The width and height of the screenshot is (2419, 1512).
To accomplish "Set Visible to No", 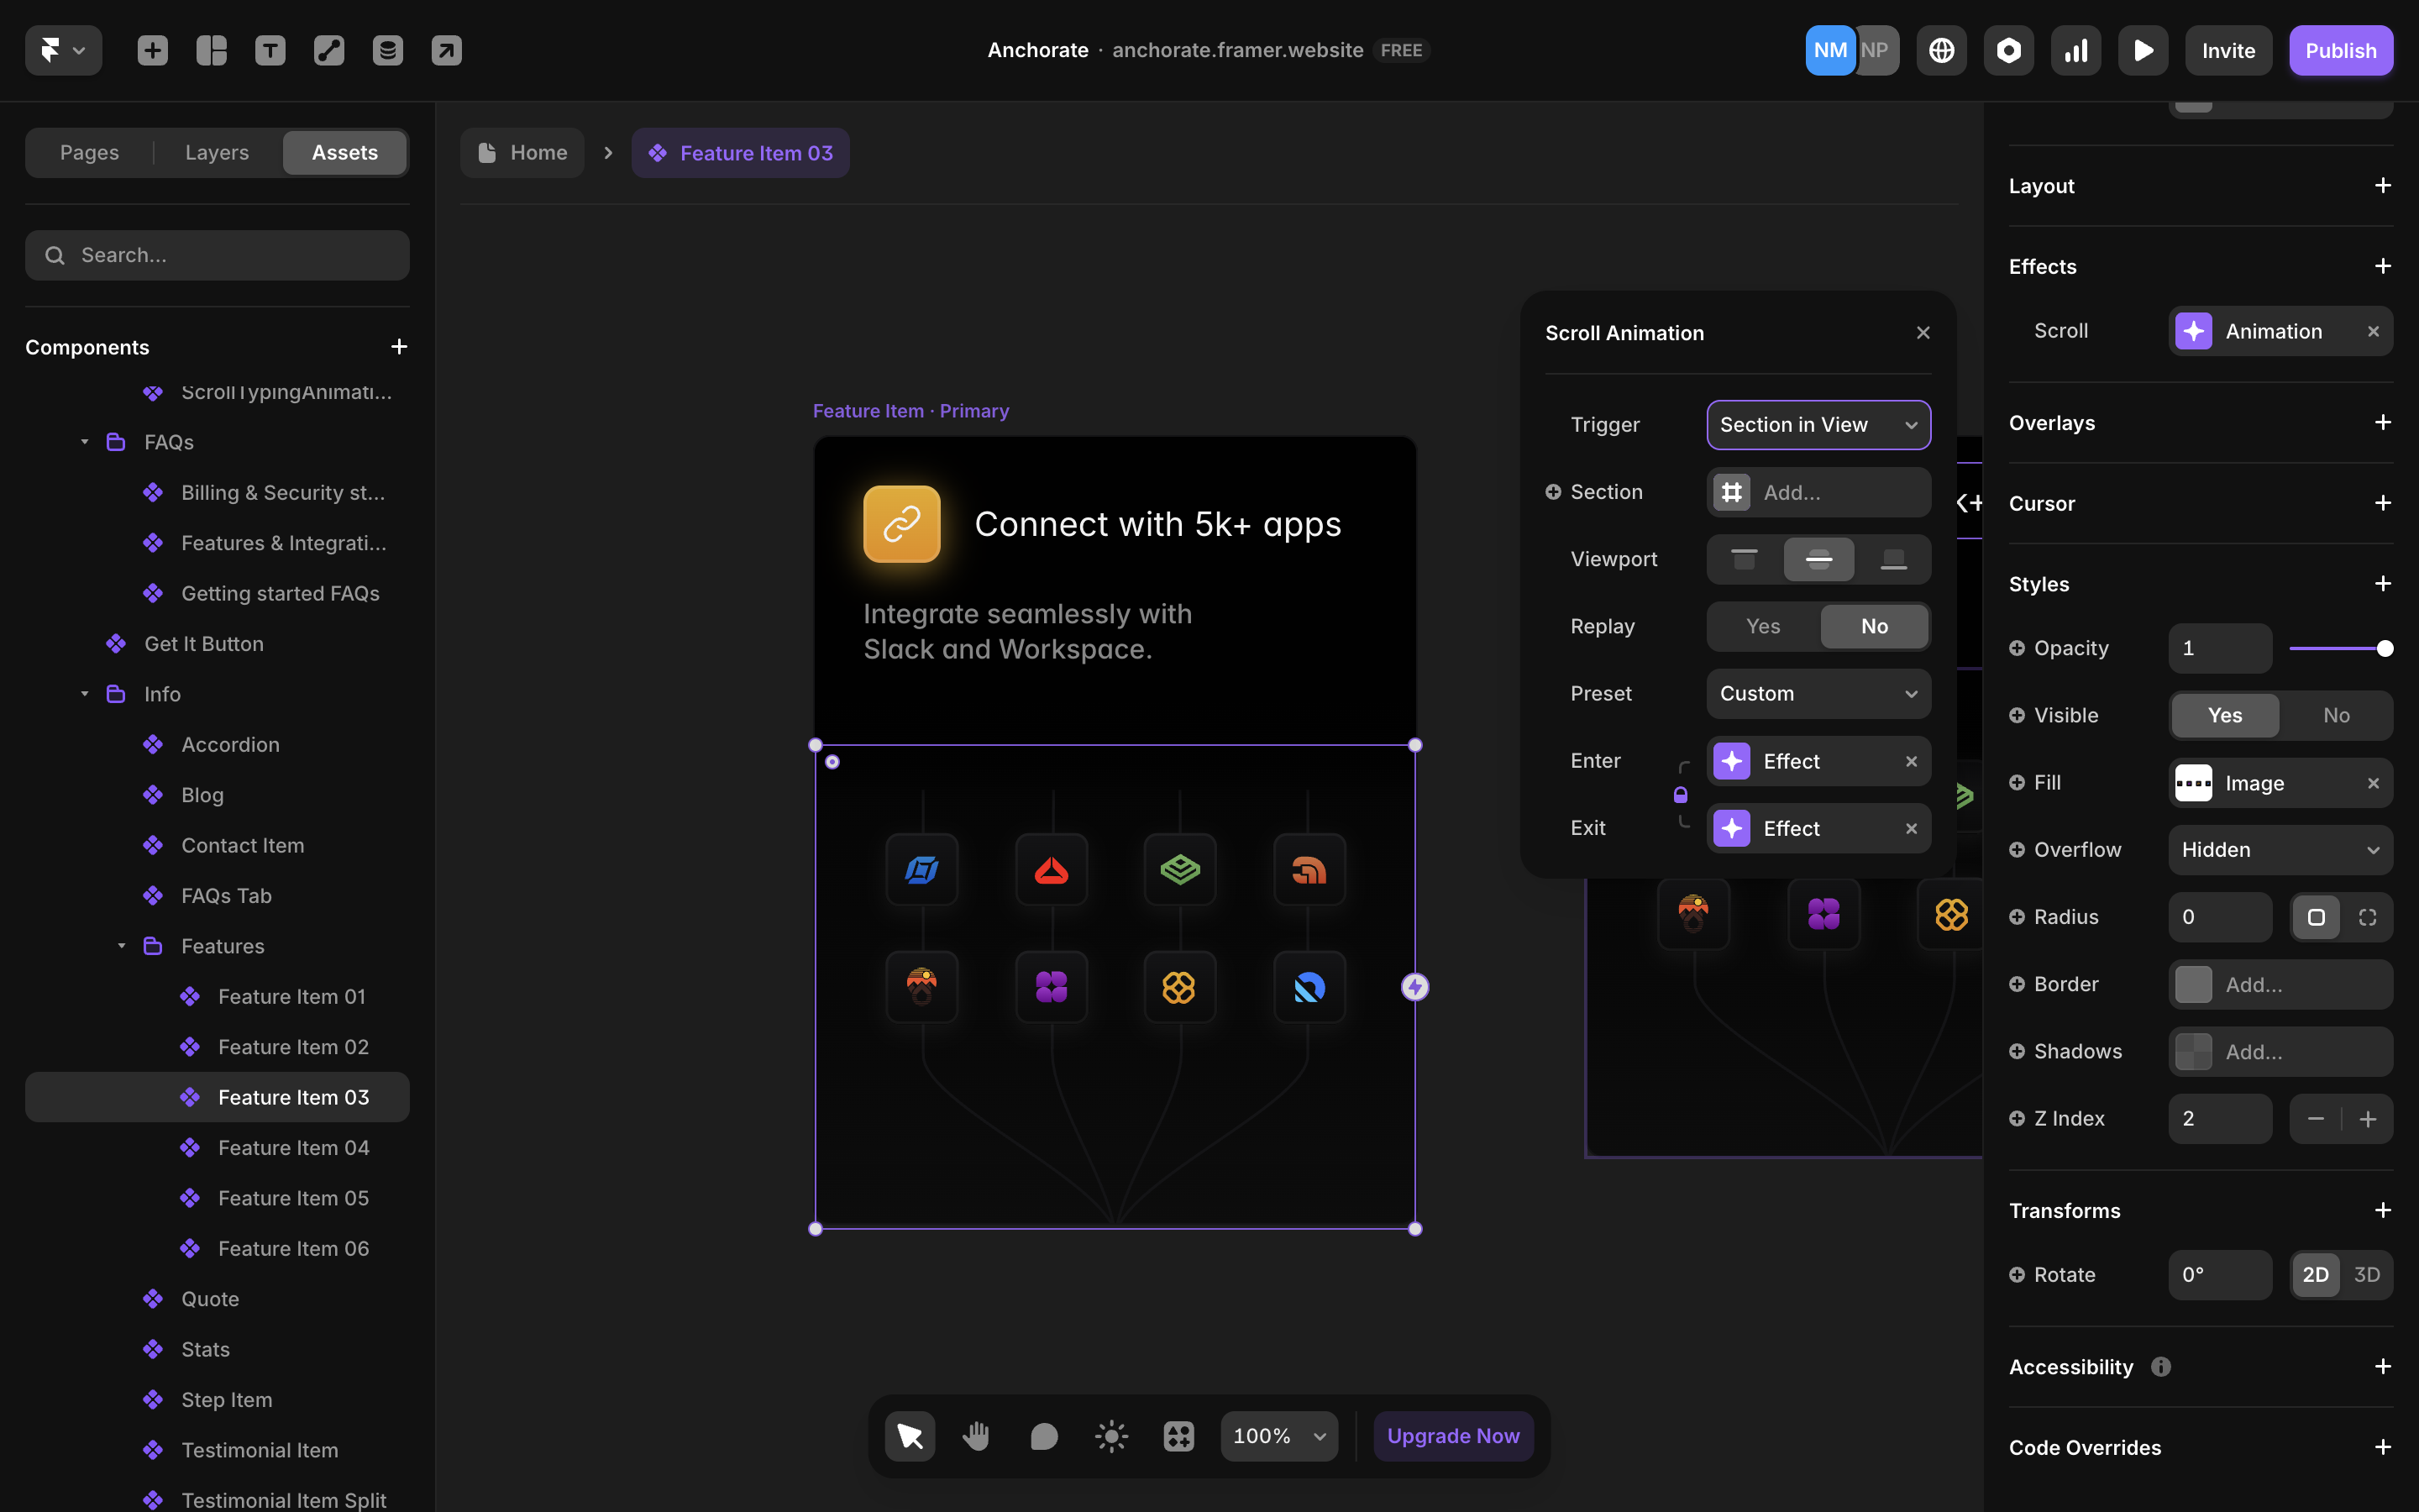I will 2335,715.
